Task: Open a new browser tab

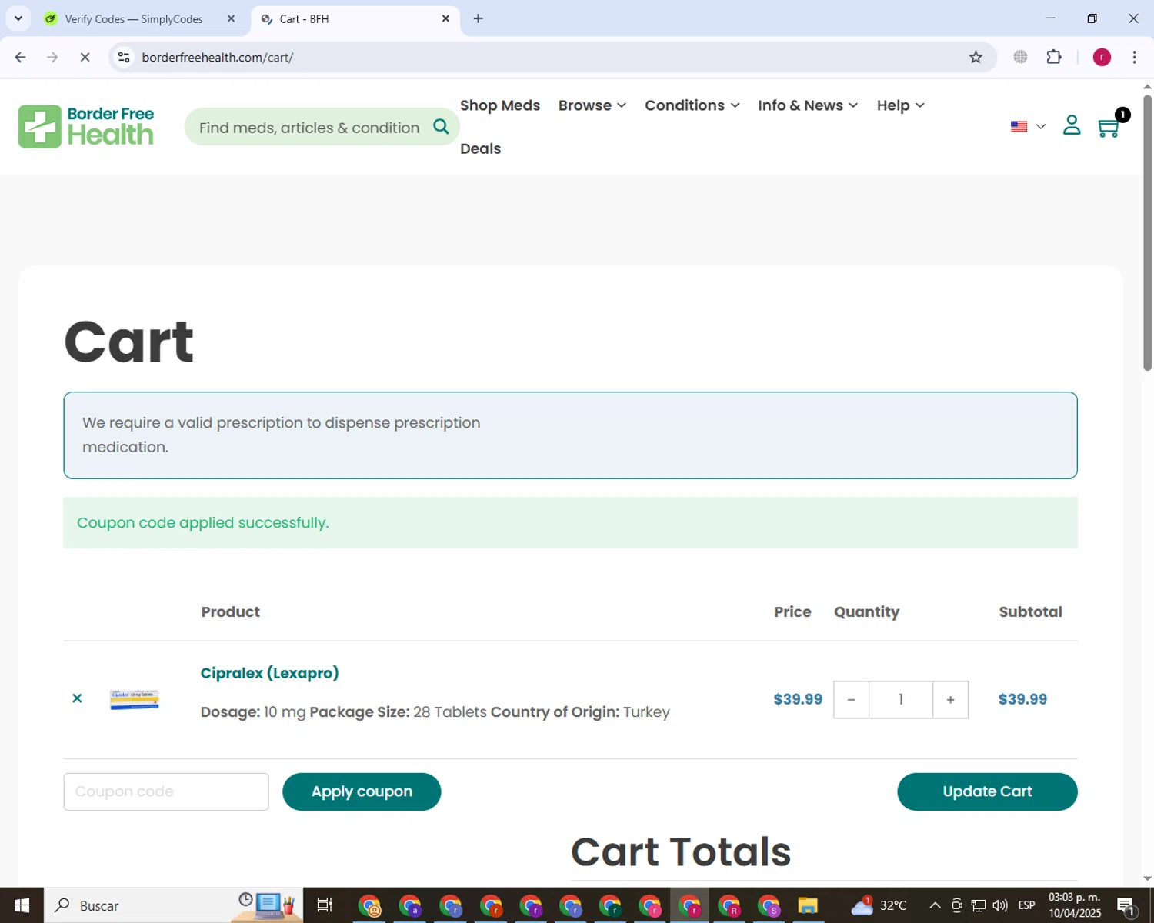Action: [x=478, y=18]
